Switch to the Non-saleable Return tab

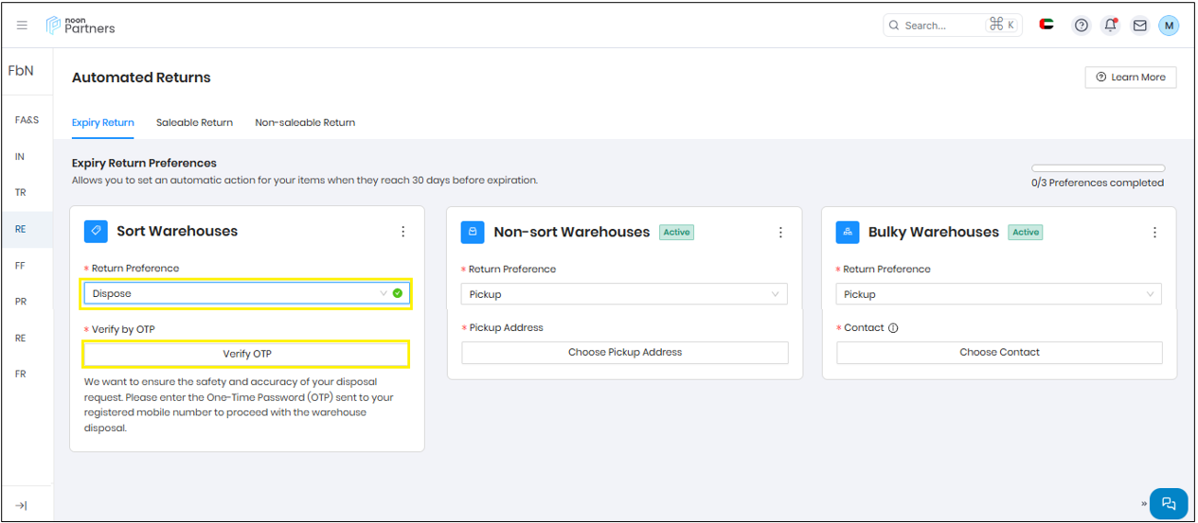pyautogui.click(x=305, y=122)
